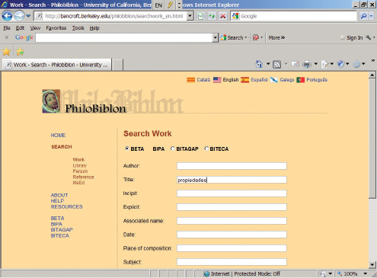The image size is (377, 278).
Task: Click the HOME link in the sidebar
Action: (x=58, y=136)
